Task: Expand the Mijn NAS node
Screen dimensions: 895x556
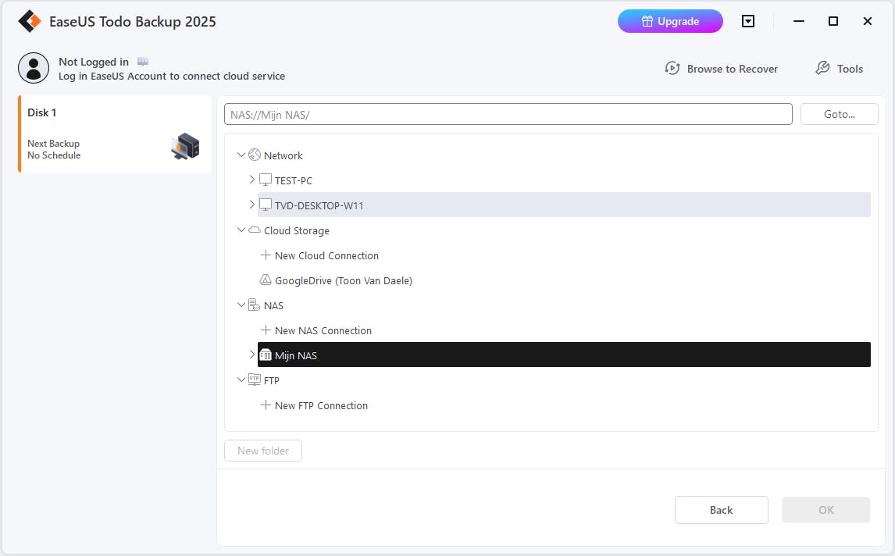Action: click(251, 355)
